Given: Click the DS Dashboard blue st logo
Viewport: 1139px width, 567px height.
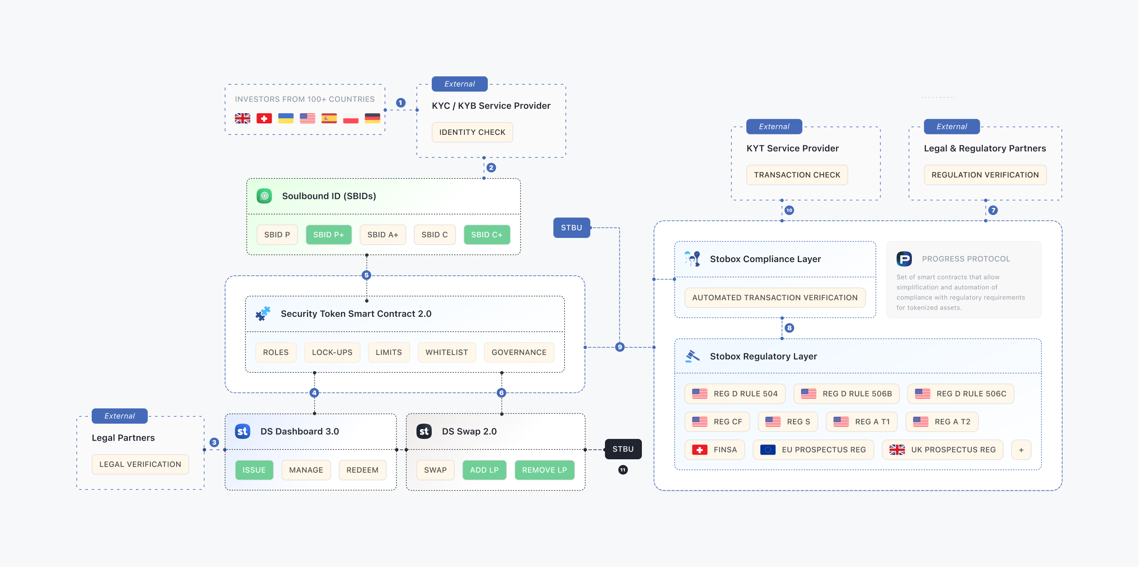Looking at the screenshot, I should pyautogui.click(x=242, y=431).
